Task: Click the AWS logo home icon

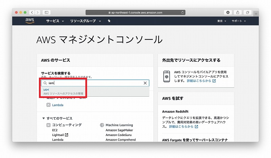Action: [30, 21]
